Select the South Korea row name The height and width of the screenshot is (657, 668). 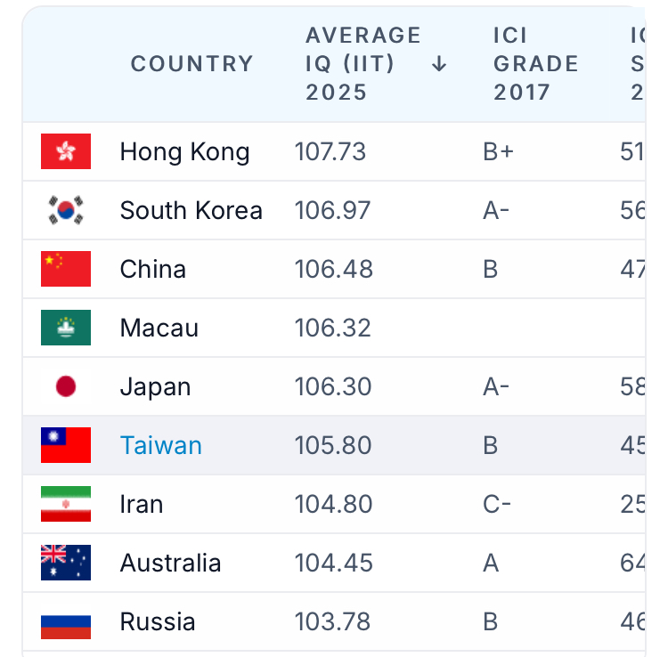tap(191, 210)
